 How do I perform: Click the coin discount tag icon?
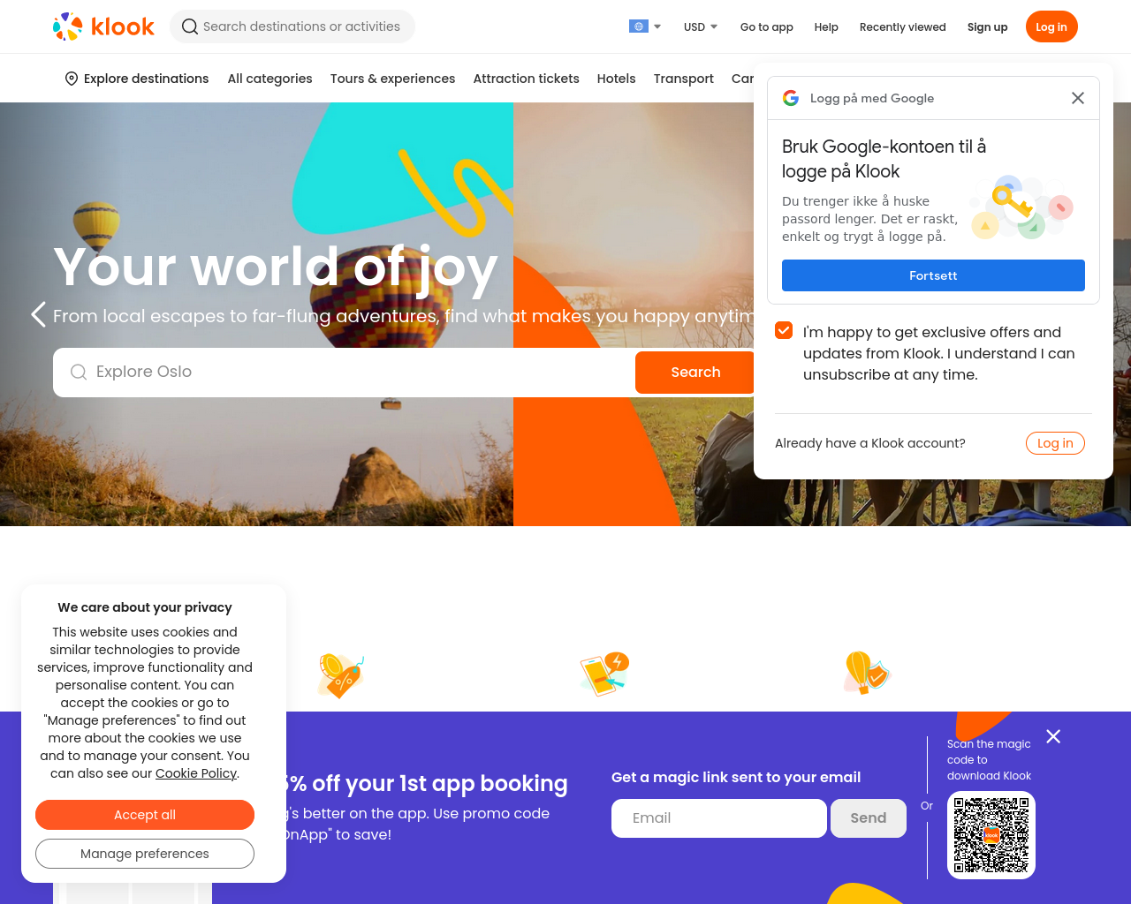click(340, 675)
